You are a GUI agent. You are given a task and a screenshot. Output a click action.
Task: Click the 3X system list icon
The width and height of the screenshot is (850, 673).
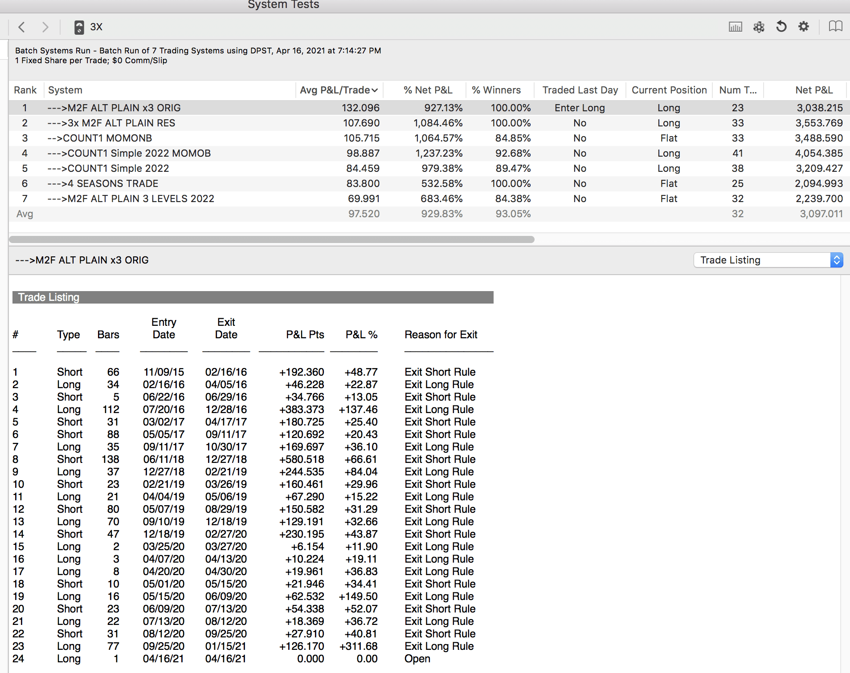point(79,27)
